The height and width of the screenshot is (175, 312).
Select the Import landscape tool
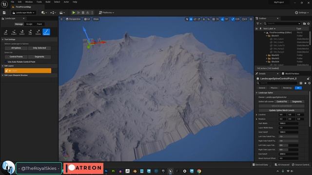14,32
